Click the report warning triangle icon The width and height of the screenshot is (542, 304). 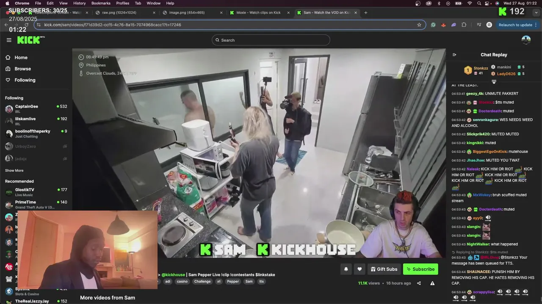click(432, 283)
